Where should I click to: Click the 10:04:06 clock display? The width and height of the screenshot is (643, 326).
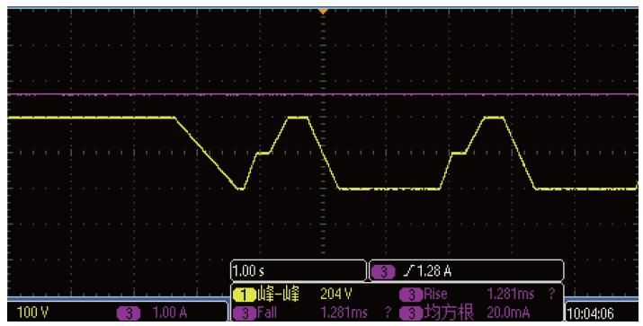coord(591,313)
